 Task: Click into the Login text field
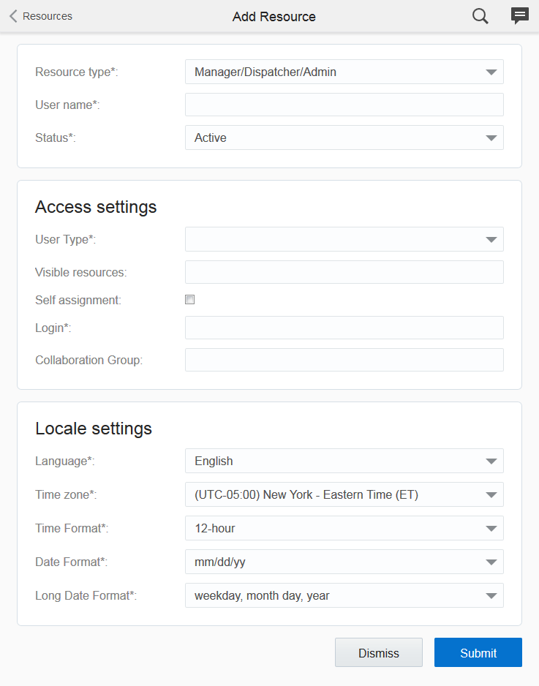pos(344,328)
